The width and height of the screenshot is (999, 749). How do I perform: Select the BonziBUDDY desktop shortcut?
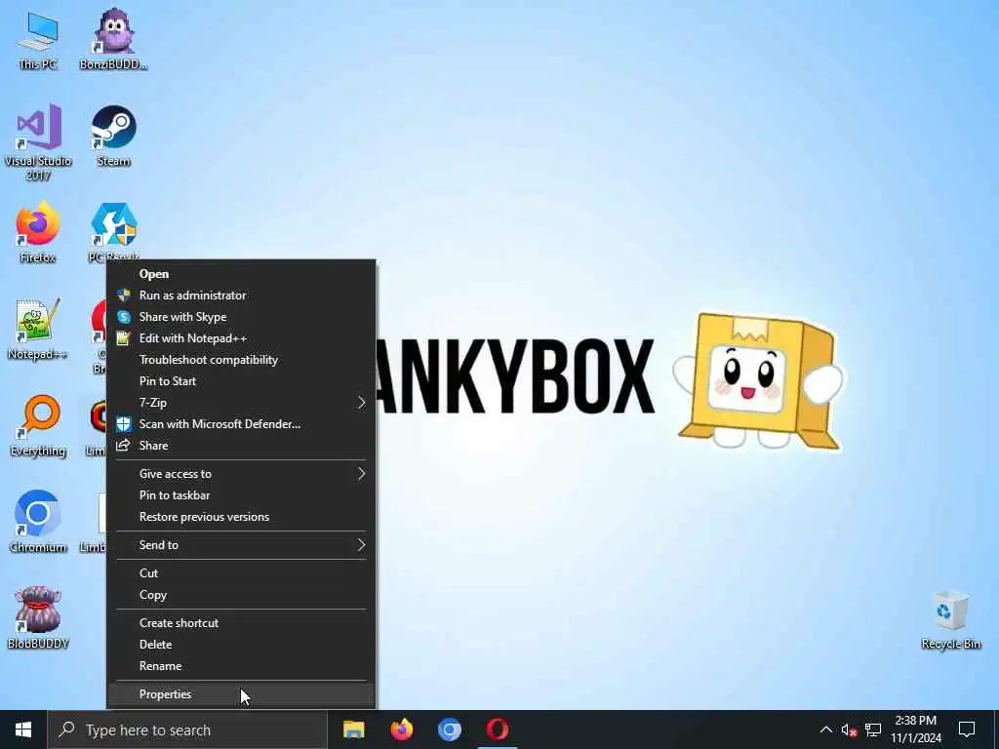click(x=113, y=41)
